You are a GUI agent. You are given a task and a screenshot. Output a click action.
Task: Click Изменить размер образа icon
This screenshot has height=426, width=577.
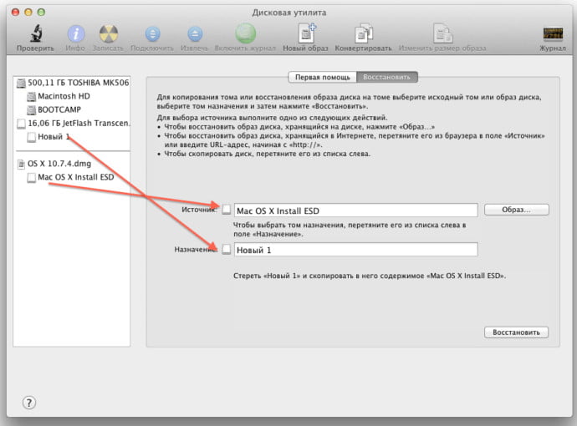click(x=442, y=33)
